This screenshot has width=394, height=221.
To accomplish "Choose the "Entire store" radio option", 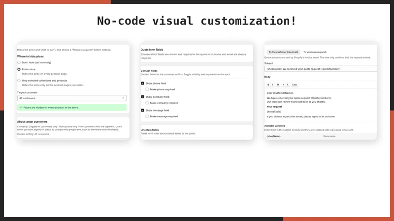I will [19, 69].
